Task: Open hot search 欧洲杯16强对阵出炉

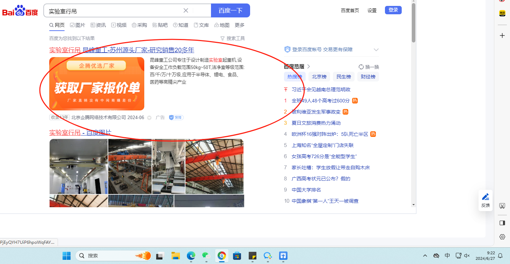Action: [330, 134]
